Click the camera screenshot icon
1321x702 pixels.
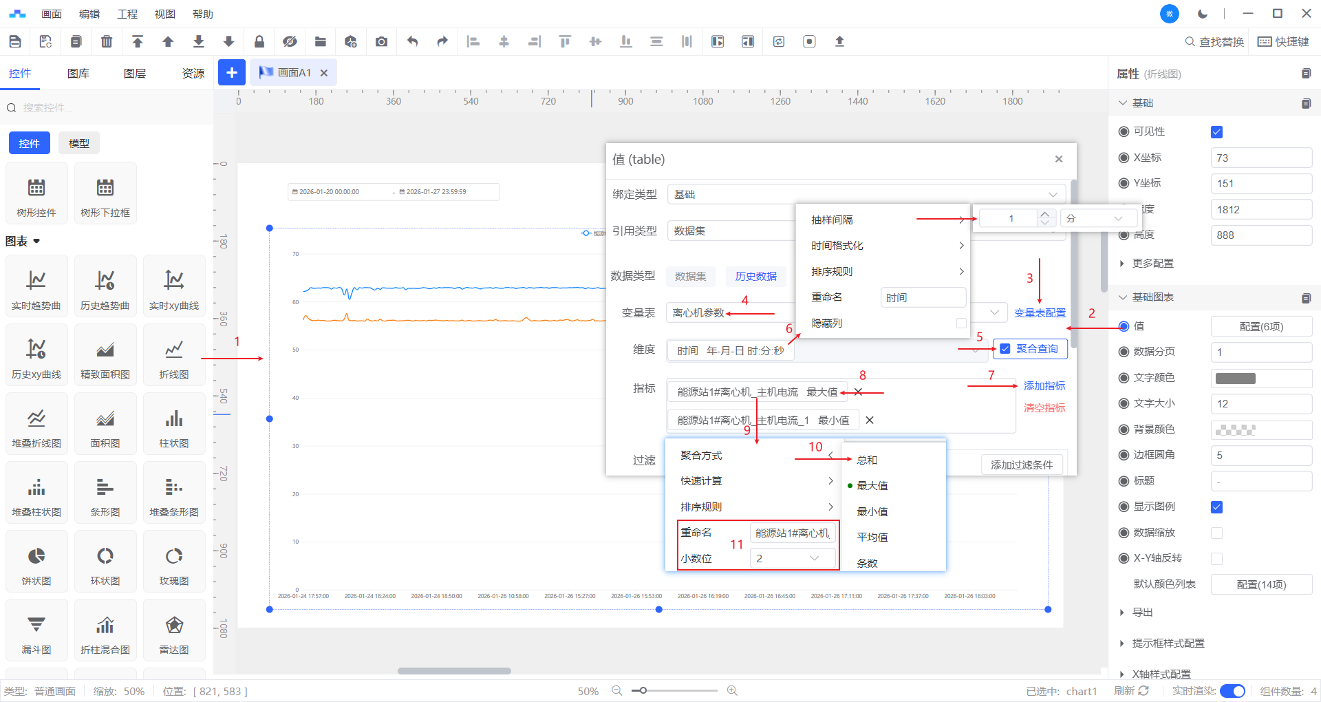click(x=381, y=42)
